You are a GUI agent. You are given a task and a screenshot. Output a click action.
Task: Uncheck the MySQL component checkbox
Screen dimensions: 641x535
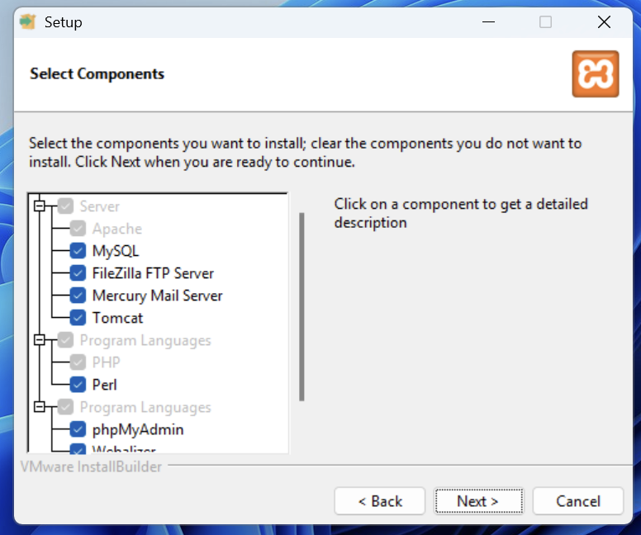point(78,251)
